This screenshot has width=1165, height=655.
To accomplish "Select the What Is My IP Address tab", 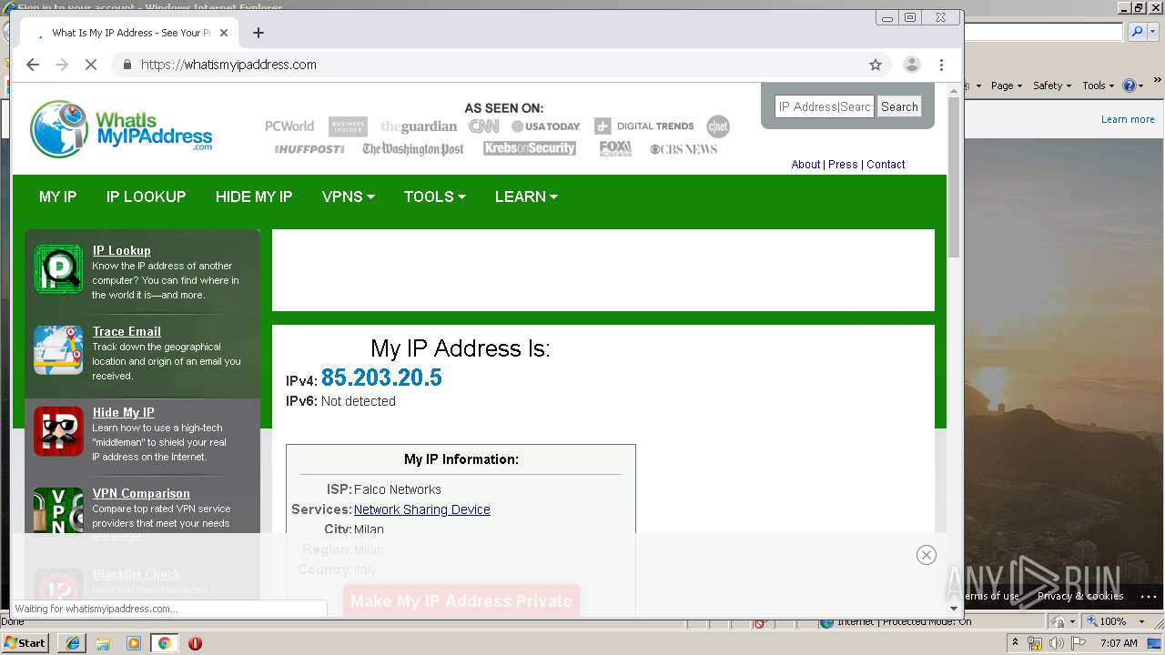I will pyautogui.click(x=127, y=33).
